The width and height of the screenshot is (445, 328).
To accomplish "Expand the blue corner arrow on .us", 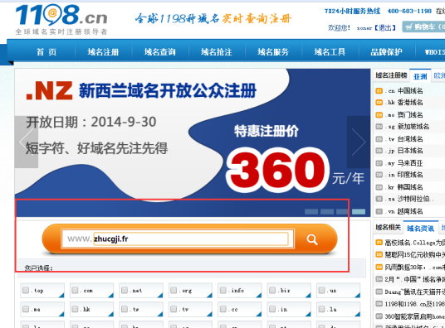I will [x=358, y=296].
